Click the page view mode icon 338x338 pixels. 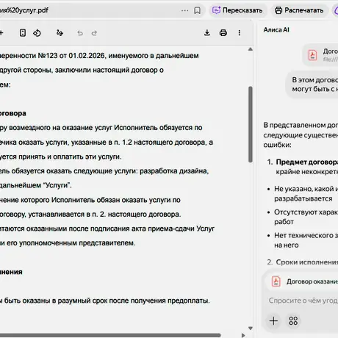pyautogui.click(x=23, y=33)
